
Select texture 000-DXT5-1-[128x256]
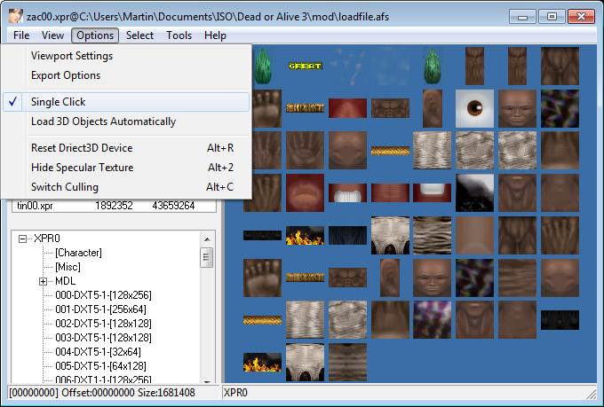pyautogui.click(x=103, y=295)
